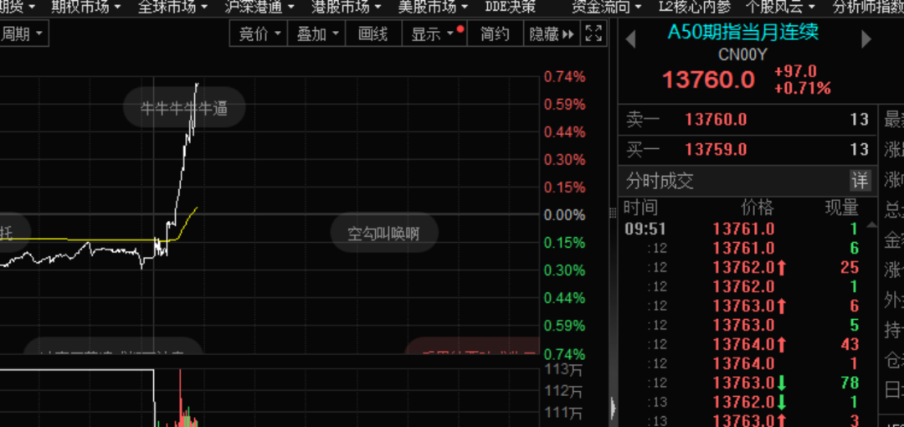Open the L2核心内参 menu
Viewport: 904px width, 427px height.
tap(695, 7)
